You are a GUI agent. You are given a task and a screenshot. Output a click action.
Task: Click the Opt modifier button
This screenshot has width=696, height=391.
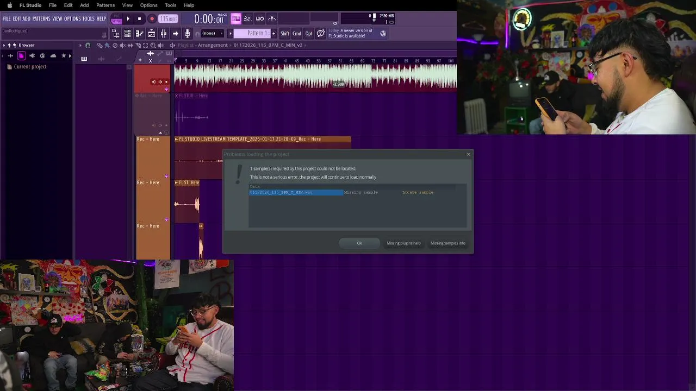pos(309,34)
